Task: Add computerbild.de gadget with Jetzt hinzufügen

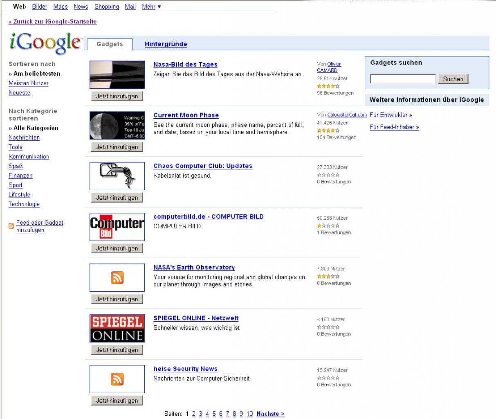Action: click(117, 248)
